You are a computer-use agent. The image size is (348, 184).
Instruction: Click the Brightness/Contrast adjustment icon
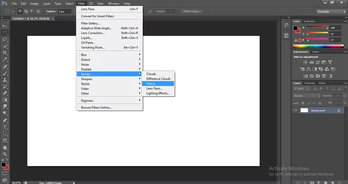click(305, 62)
